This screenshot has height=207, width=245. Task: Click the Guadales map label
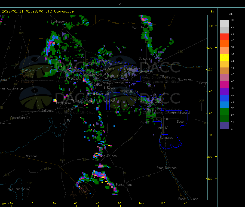145,58
